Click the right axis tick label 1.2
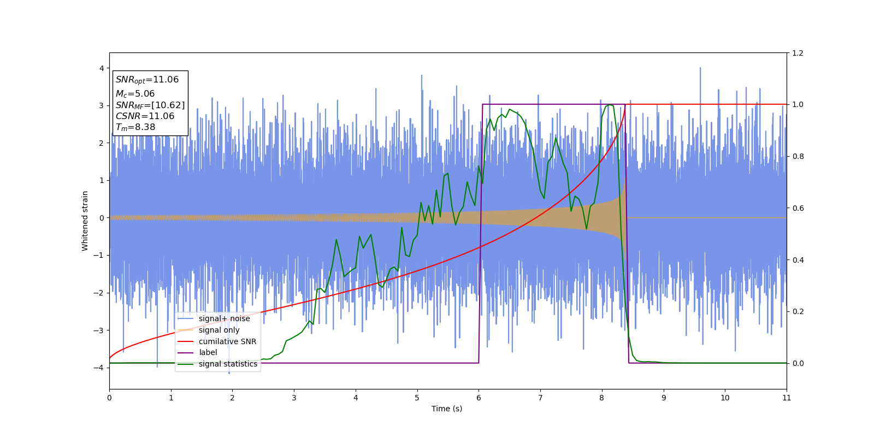The height and width of the screenshot is (437, 874). pos(798,53)
